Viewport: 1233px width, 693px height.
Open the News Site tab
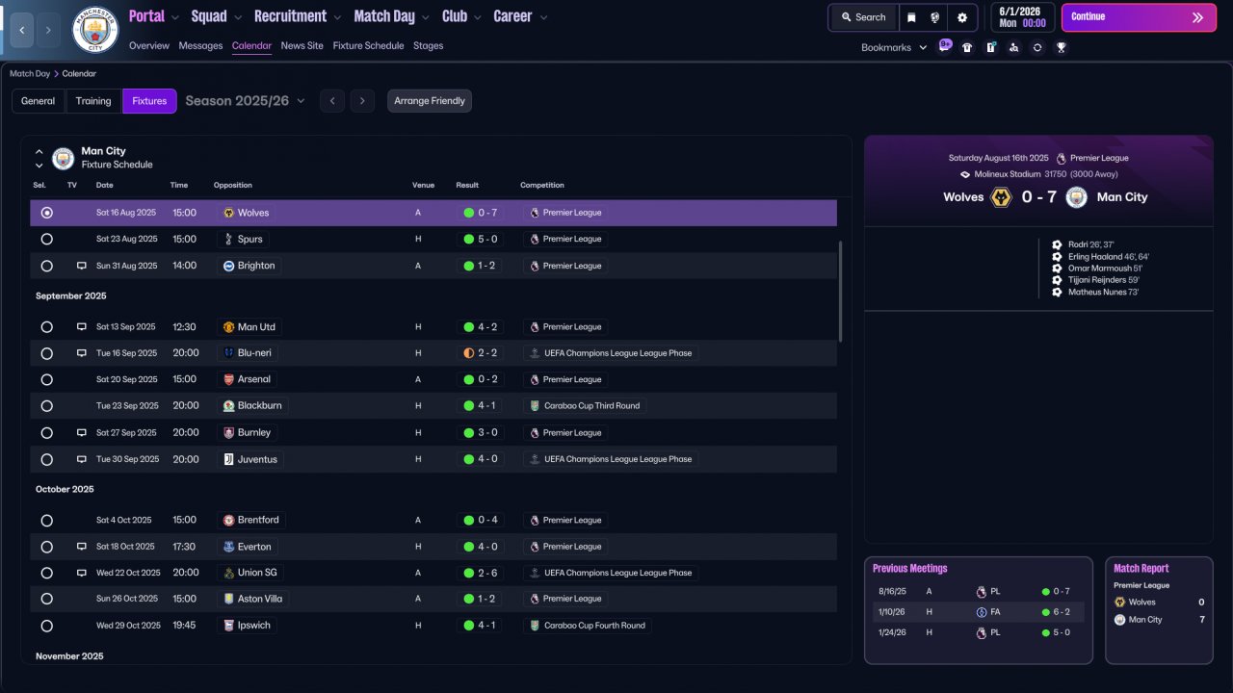302,46
